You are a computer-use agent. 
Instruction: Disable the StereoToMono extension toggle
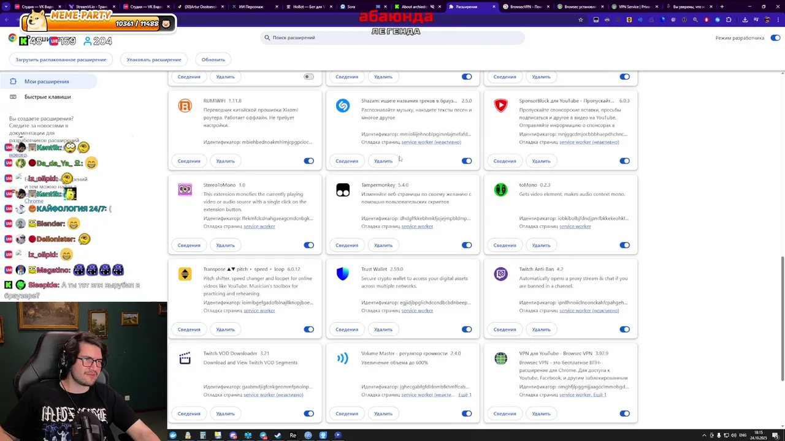(308, 245)
